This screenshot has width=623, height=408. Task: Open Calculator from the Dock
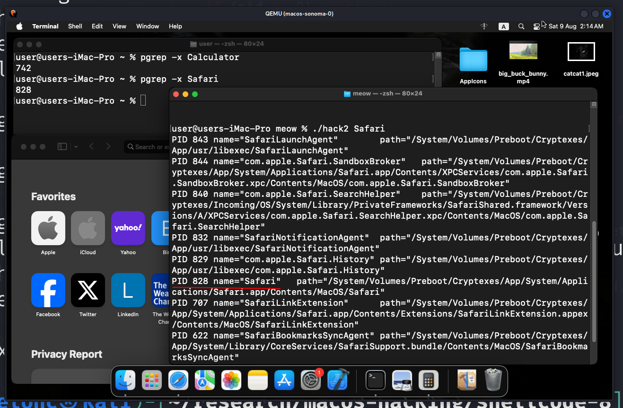pos(429,380)
